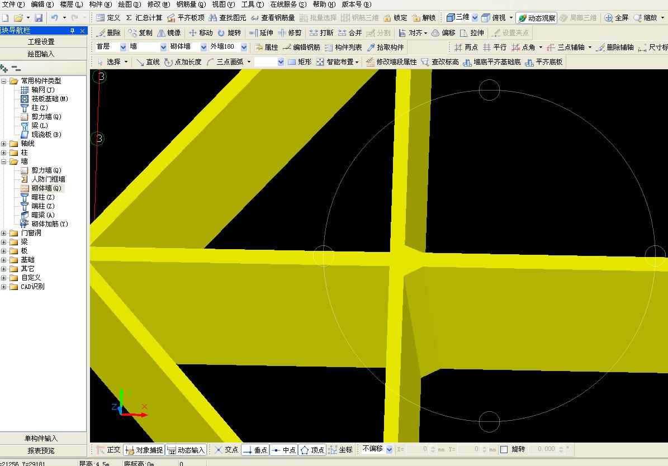Open 偏移 (offset) tool
This screenshot has height=466, width=668.
pos(443,33)
